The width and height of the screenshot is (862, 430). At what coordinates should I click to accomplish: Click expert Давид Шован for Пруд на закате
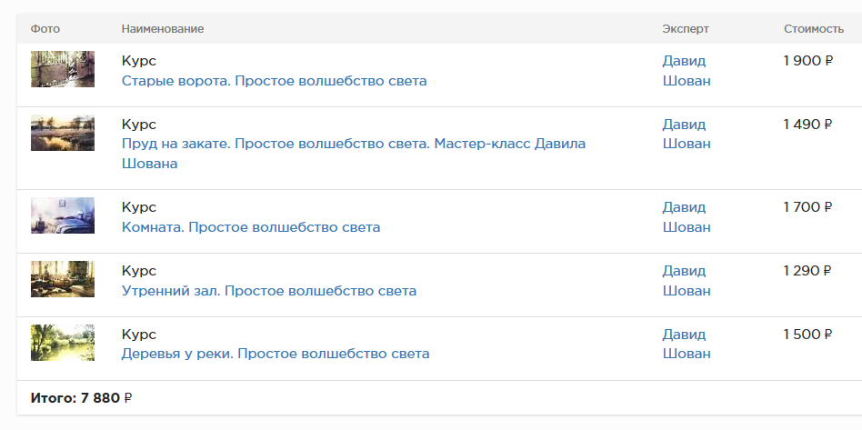pos(686,135)
